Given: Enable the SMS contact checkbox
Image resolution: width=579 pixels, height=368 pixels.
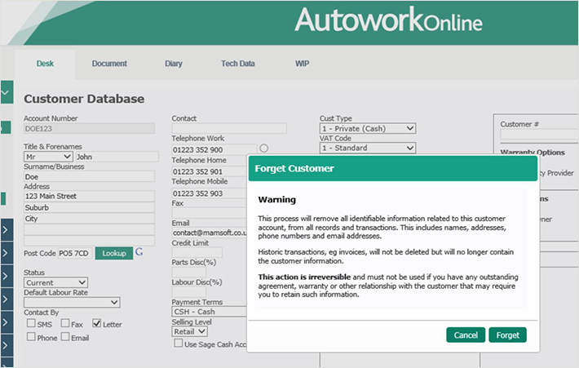Looking at the screenshot, I should (x=31, y=323).
